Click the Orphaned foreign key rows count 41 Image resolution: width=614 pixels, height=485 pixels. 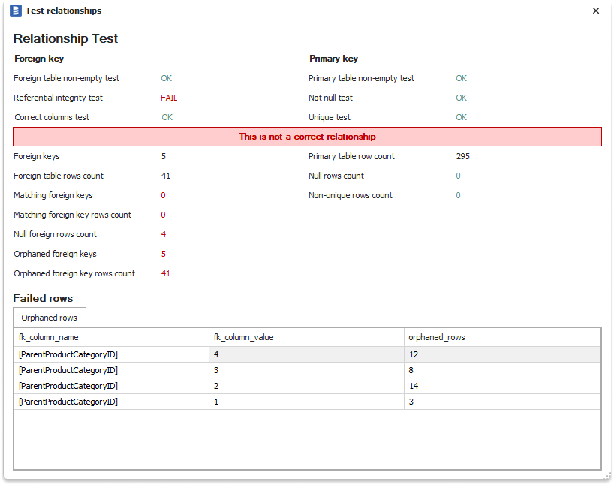point(166,273)
